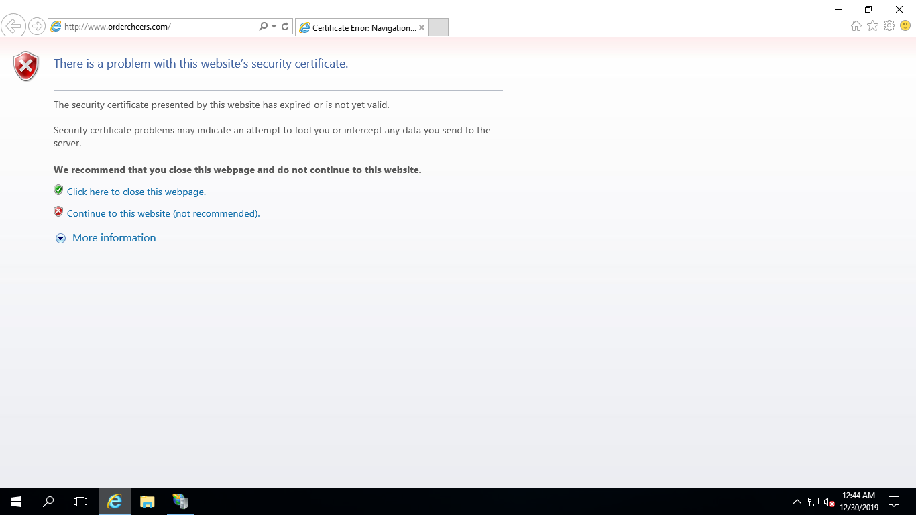Open a new blank tab

point(438,27)
